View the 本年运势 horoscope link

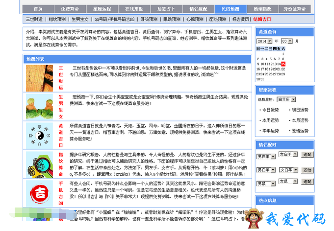[x=271, y=131]
